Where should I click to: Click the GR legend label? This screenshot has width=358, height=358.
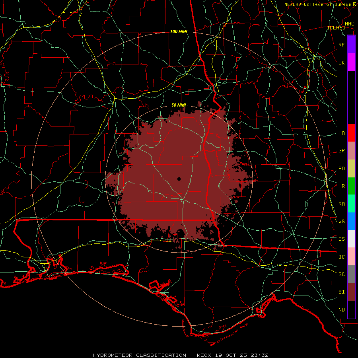click(341, 151)
